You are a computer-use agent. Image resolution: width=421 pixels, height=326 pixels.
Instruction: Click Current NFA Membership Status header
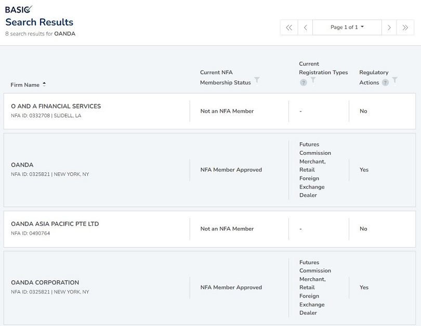[x=225, y=77]
